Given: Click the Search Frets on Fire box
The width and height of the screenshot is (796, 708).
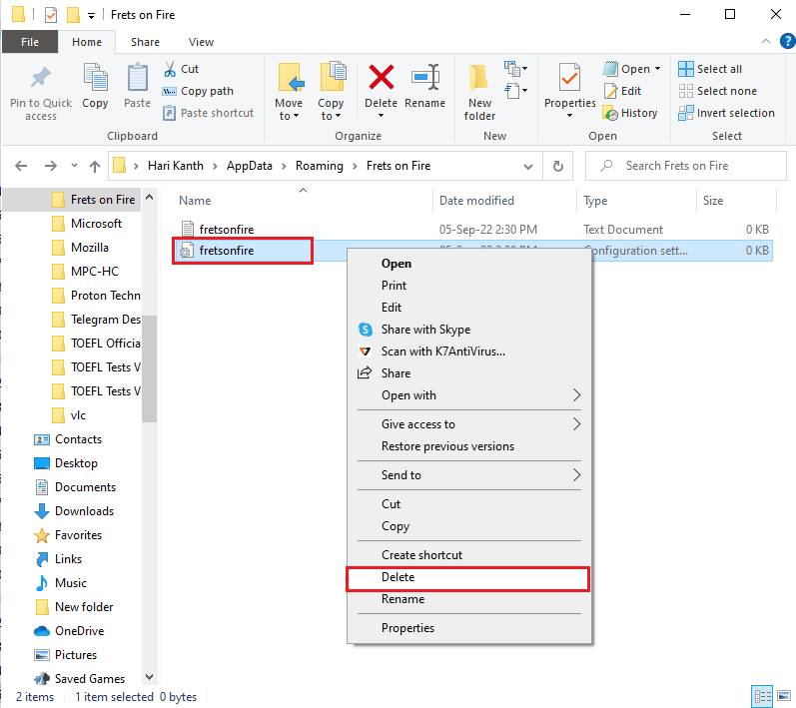Looking at the screenshot, I should coord(686,166).
